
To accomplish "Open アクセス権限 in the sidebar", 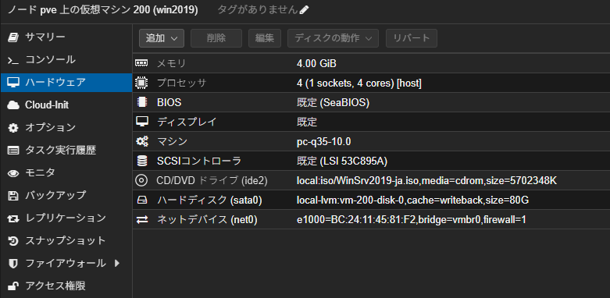I will 66,286.
